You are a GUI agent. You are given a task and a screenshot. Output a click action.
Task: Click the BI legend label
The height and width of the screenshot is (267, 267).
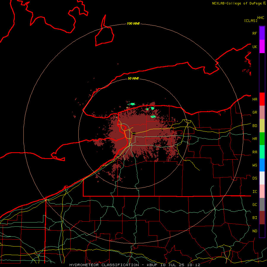[x=255, y=218]
